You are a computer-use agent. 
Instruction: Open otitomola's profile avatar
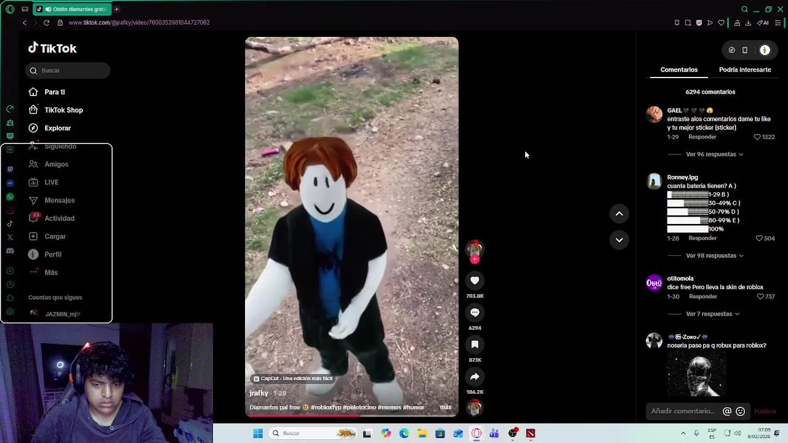(654, 283)
